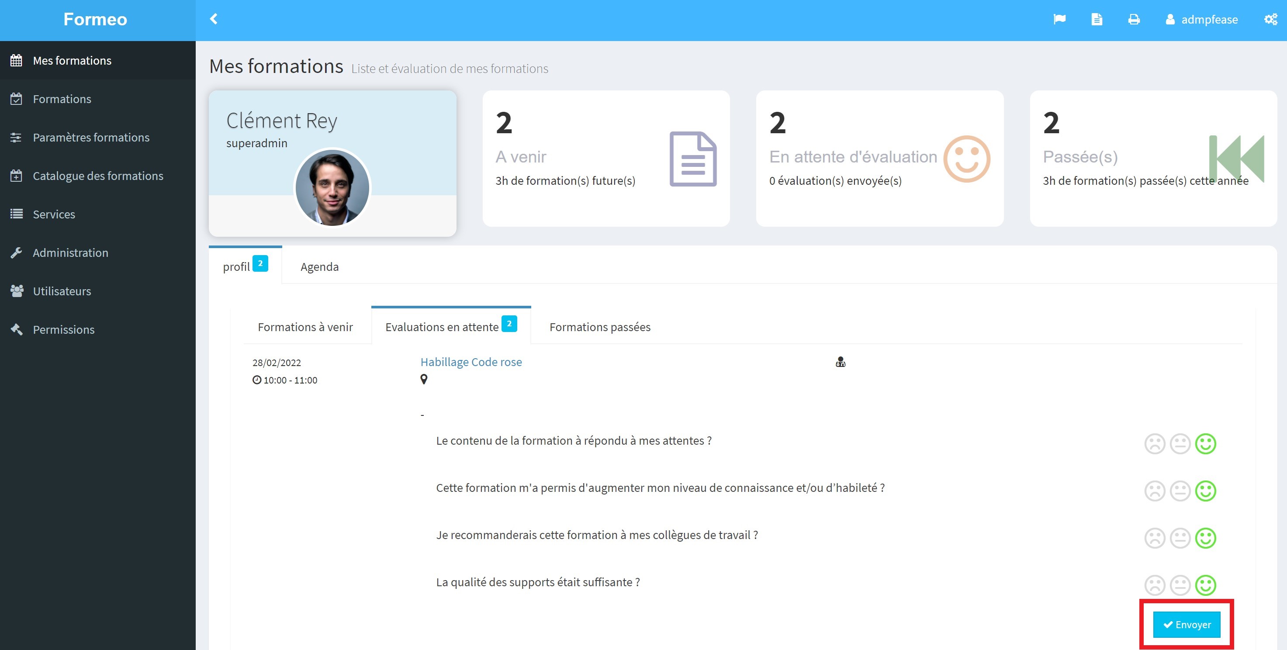Select the profil tab

pos(246,265)
